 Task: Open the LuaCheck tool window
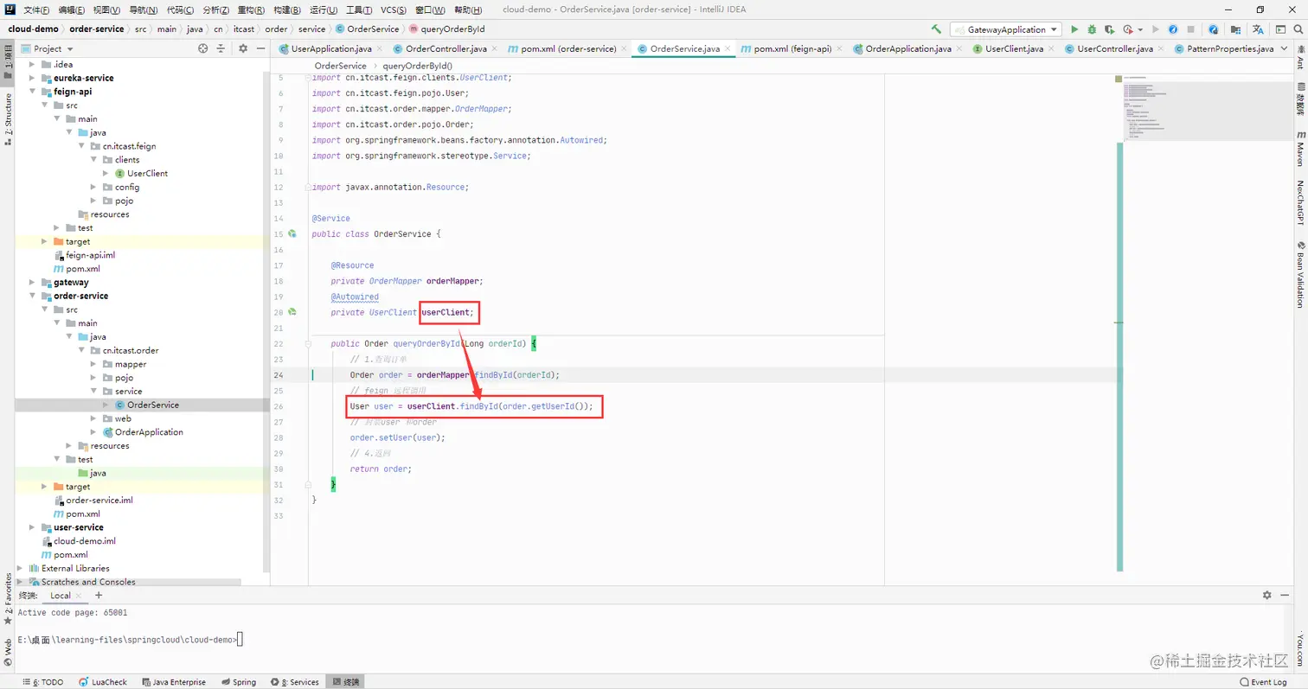tap(103, 682)
